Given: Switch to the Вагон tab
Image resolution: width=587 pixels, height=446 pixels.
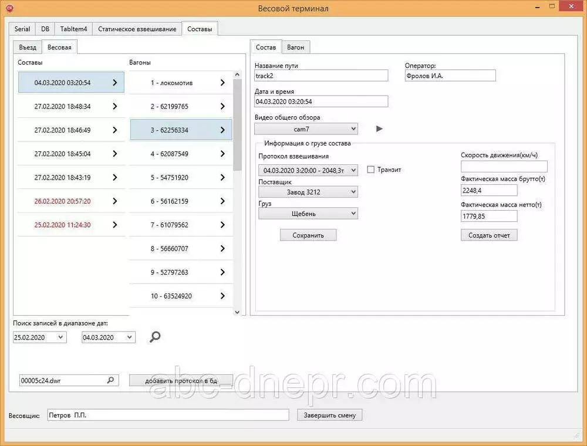Looking at the screenshot, I should (x=295, y=48).
